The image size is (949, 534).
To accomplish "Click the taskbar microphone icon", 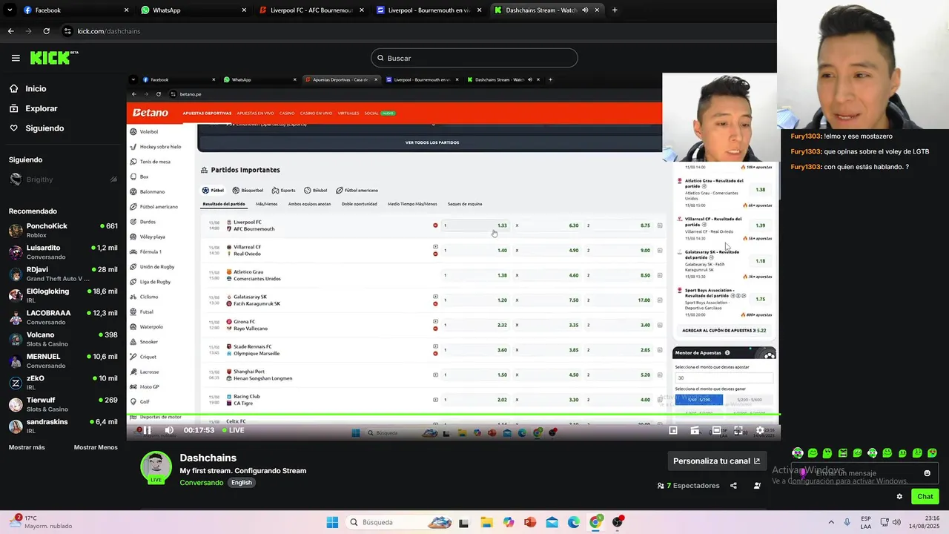I will pos(847,522).
